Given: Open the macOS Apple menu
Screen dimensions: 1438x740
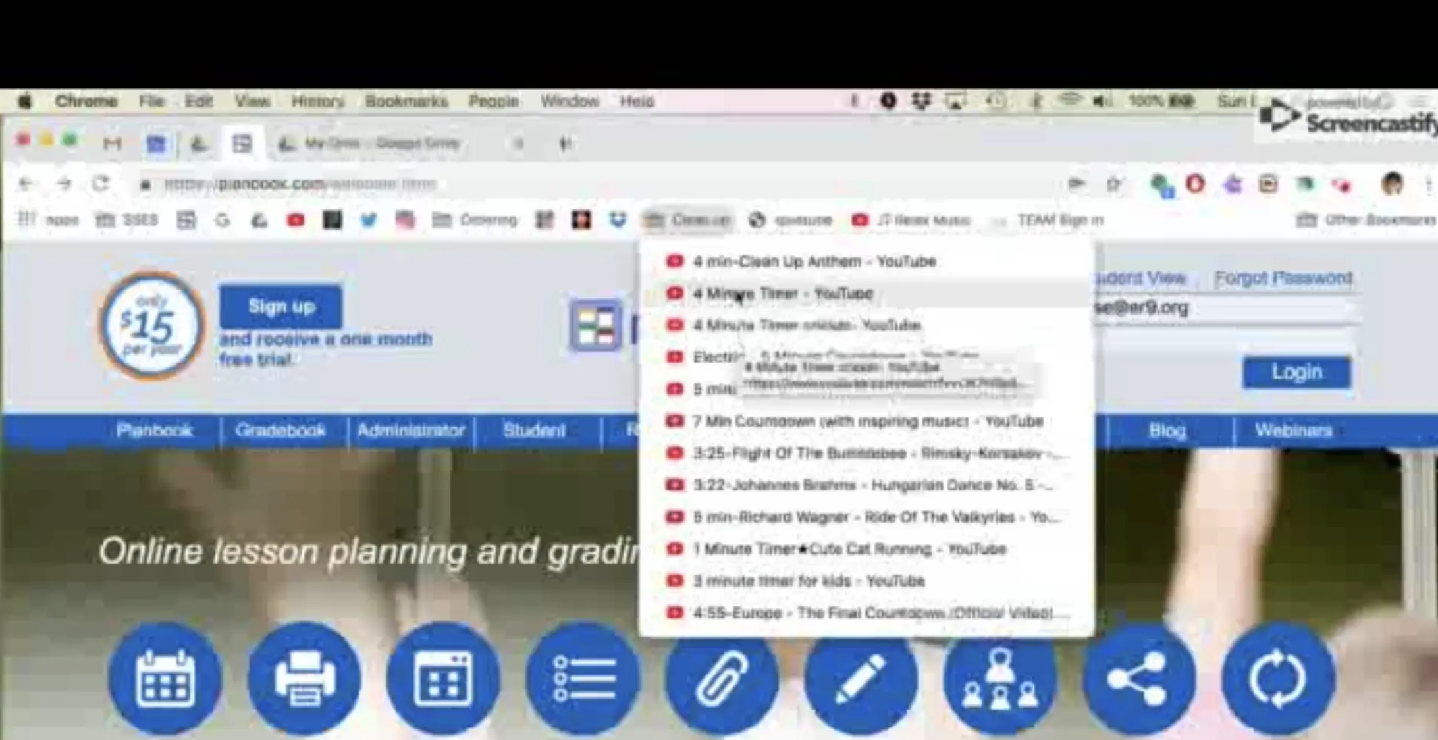Looking at the screenshot, I should [25, 101].
